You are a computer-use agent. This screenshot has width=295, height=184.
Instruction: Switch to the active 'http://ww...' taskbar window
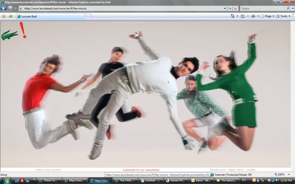(100, 181)
